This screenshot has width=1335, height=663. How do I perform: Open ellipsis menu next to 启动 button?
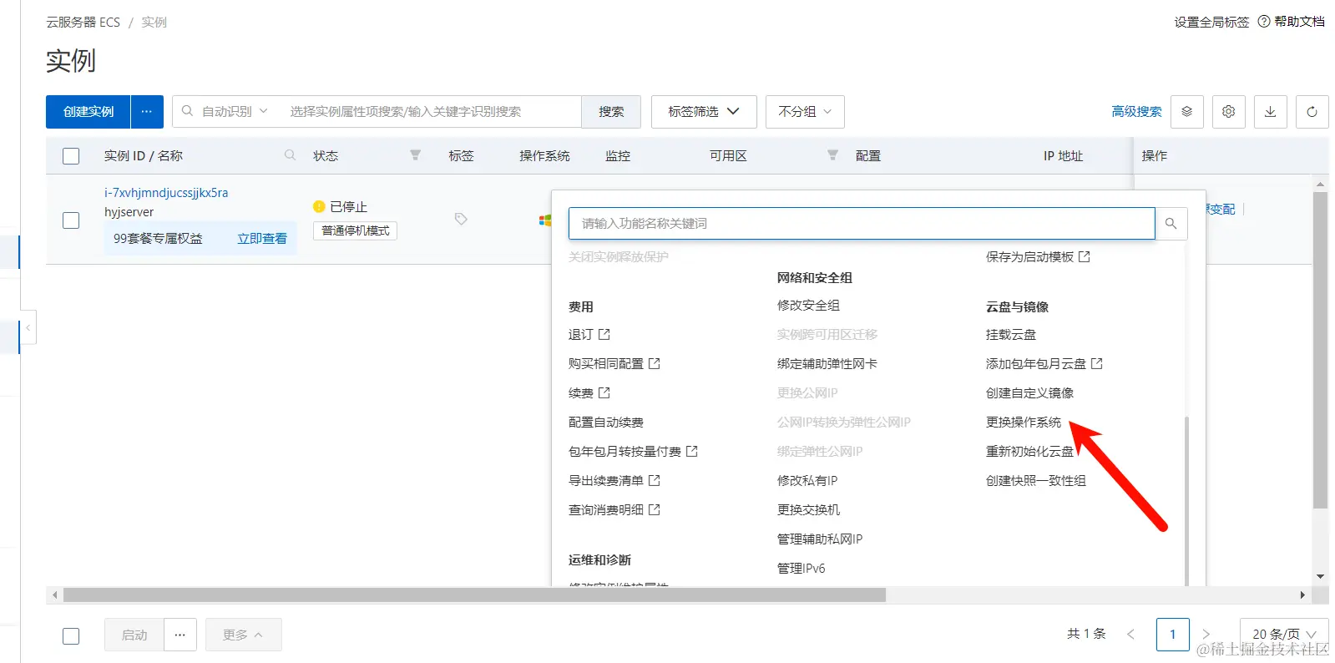coord(180,635)
